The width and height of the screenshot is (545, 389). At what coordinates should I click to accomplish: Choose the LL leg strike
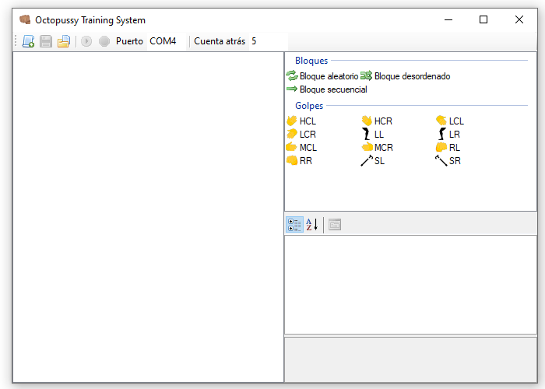pos(373,135)
